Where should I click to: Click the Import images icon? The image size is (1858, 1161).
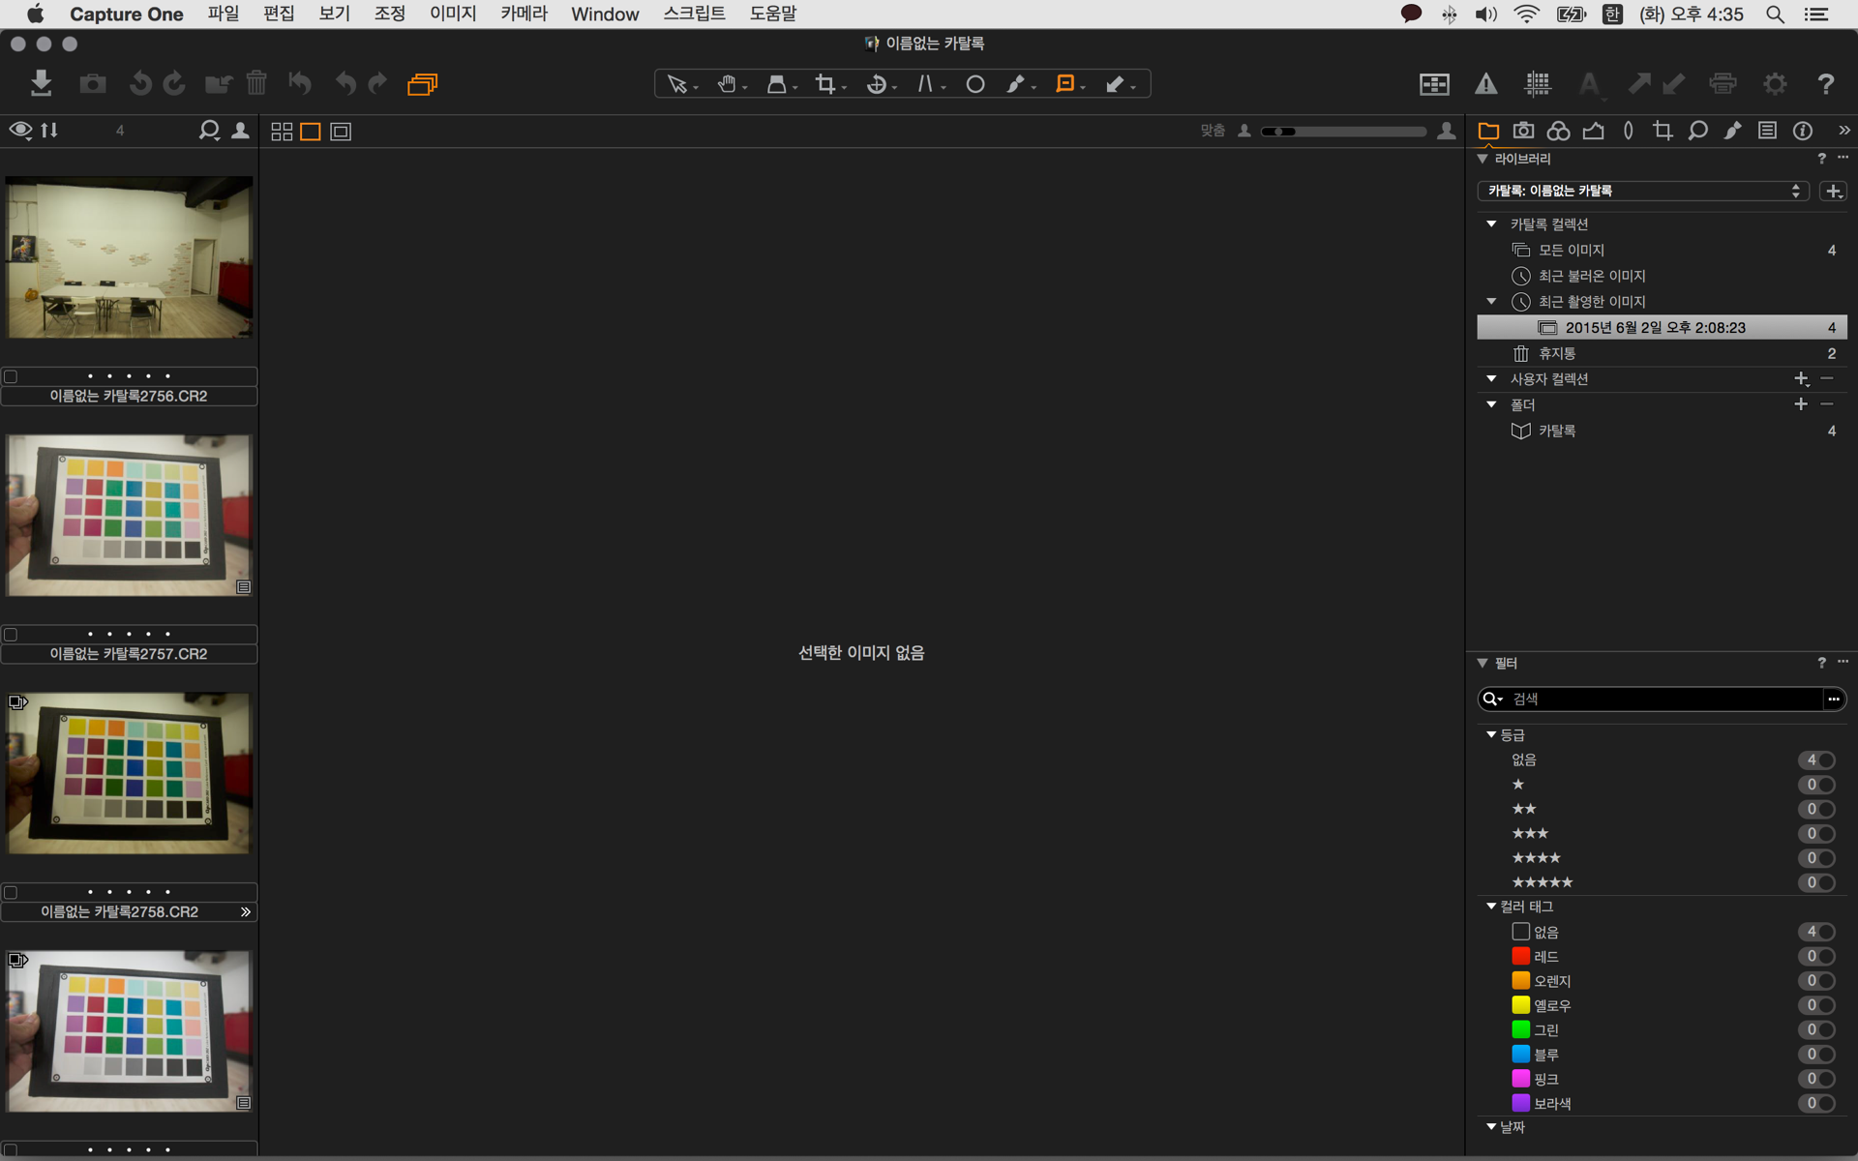(x=41, y=83)
